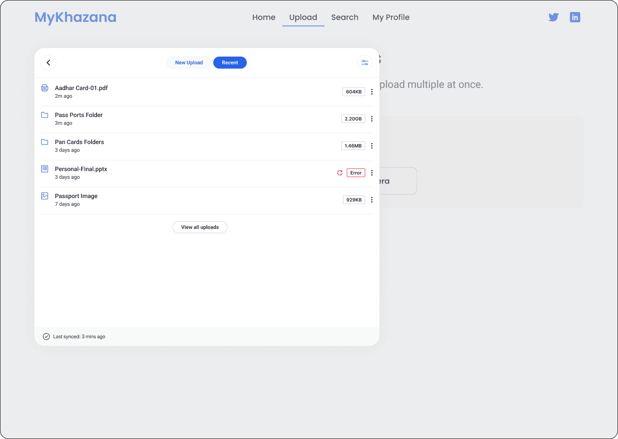Go back using the left chevron button
Screen dimensions: 618x439
coord(48,63)
